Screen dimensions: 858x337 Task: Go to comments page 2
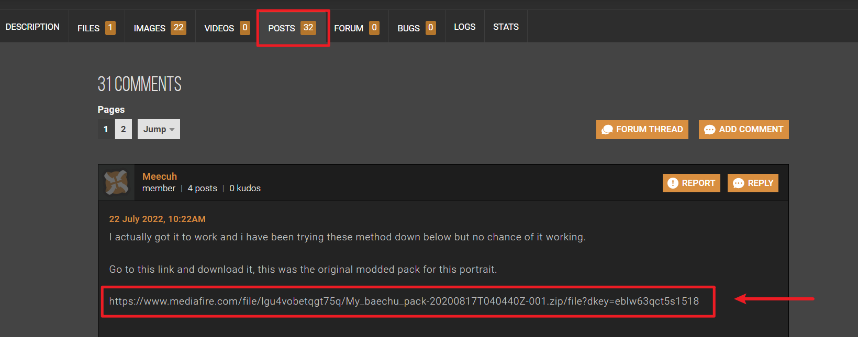[x=124, y=129]
